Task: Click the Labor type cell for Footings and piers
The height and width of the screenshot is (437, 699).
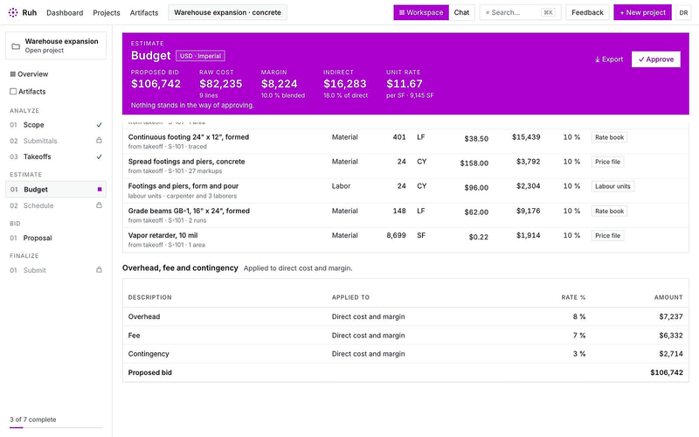Action: pyautogui.click(x=341, y=186)
